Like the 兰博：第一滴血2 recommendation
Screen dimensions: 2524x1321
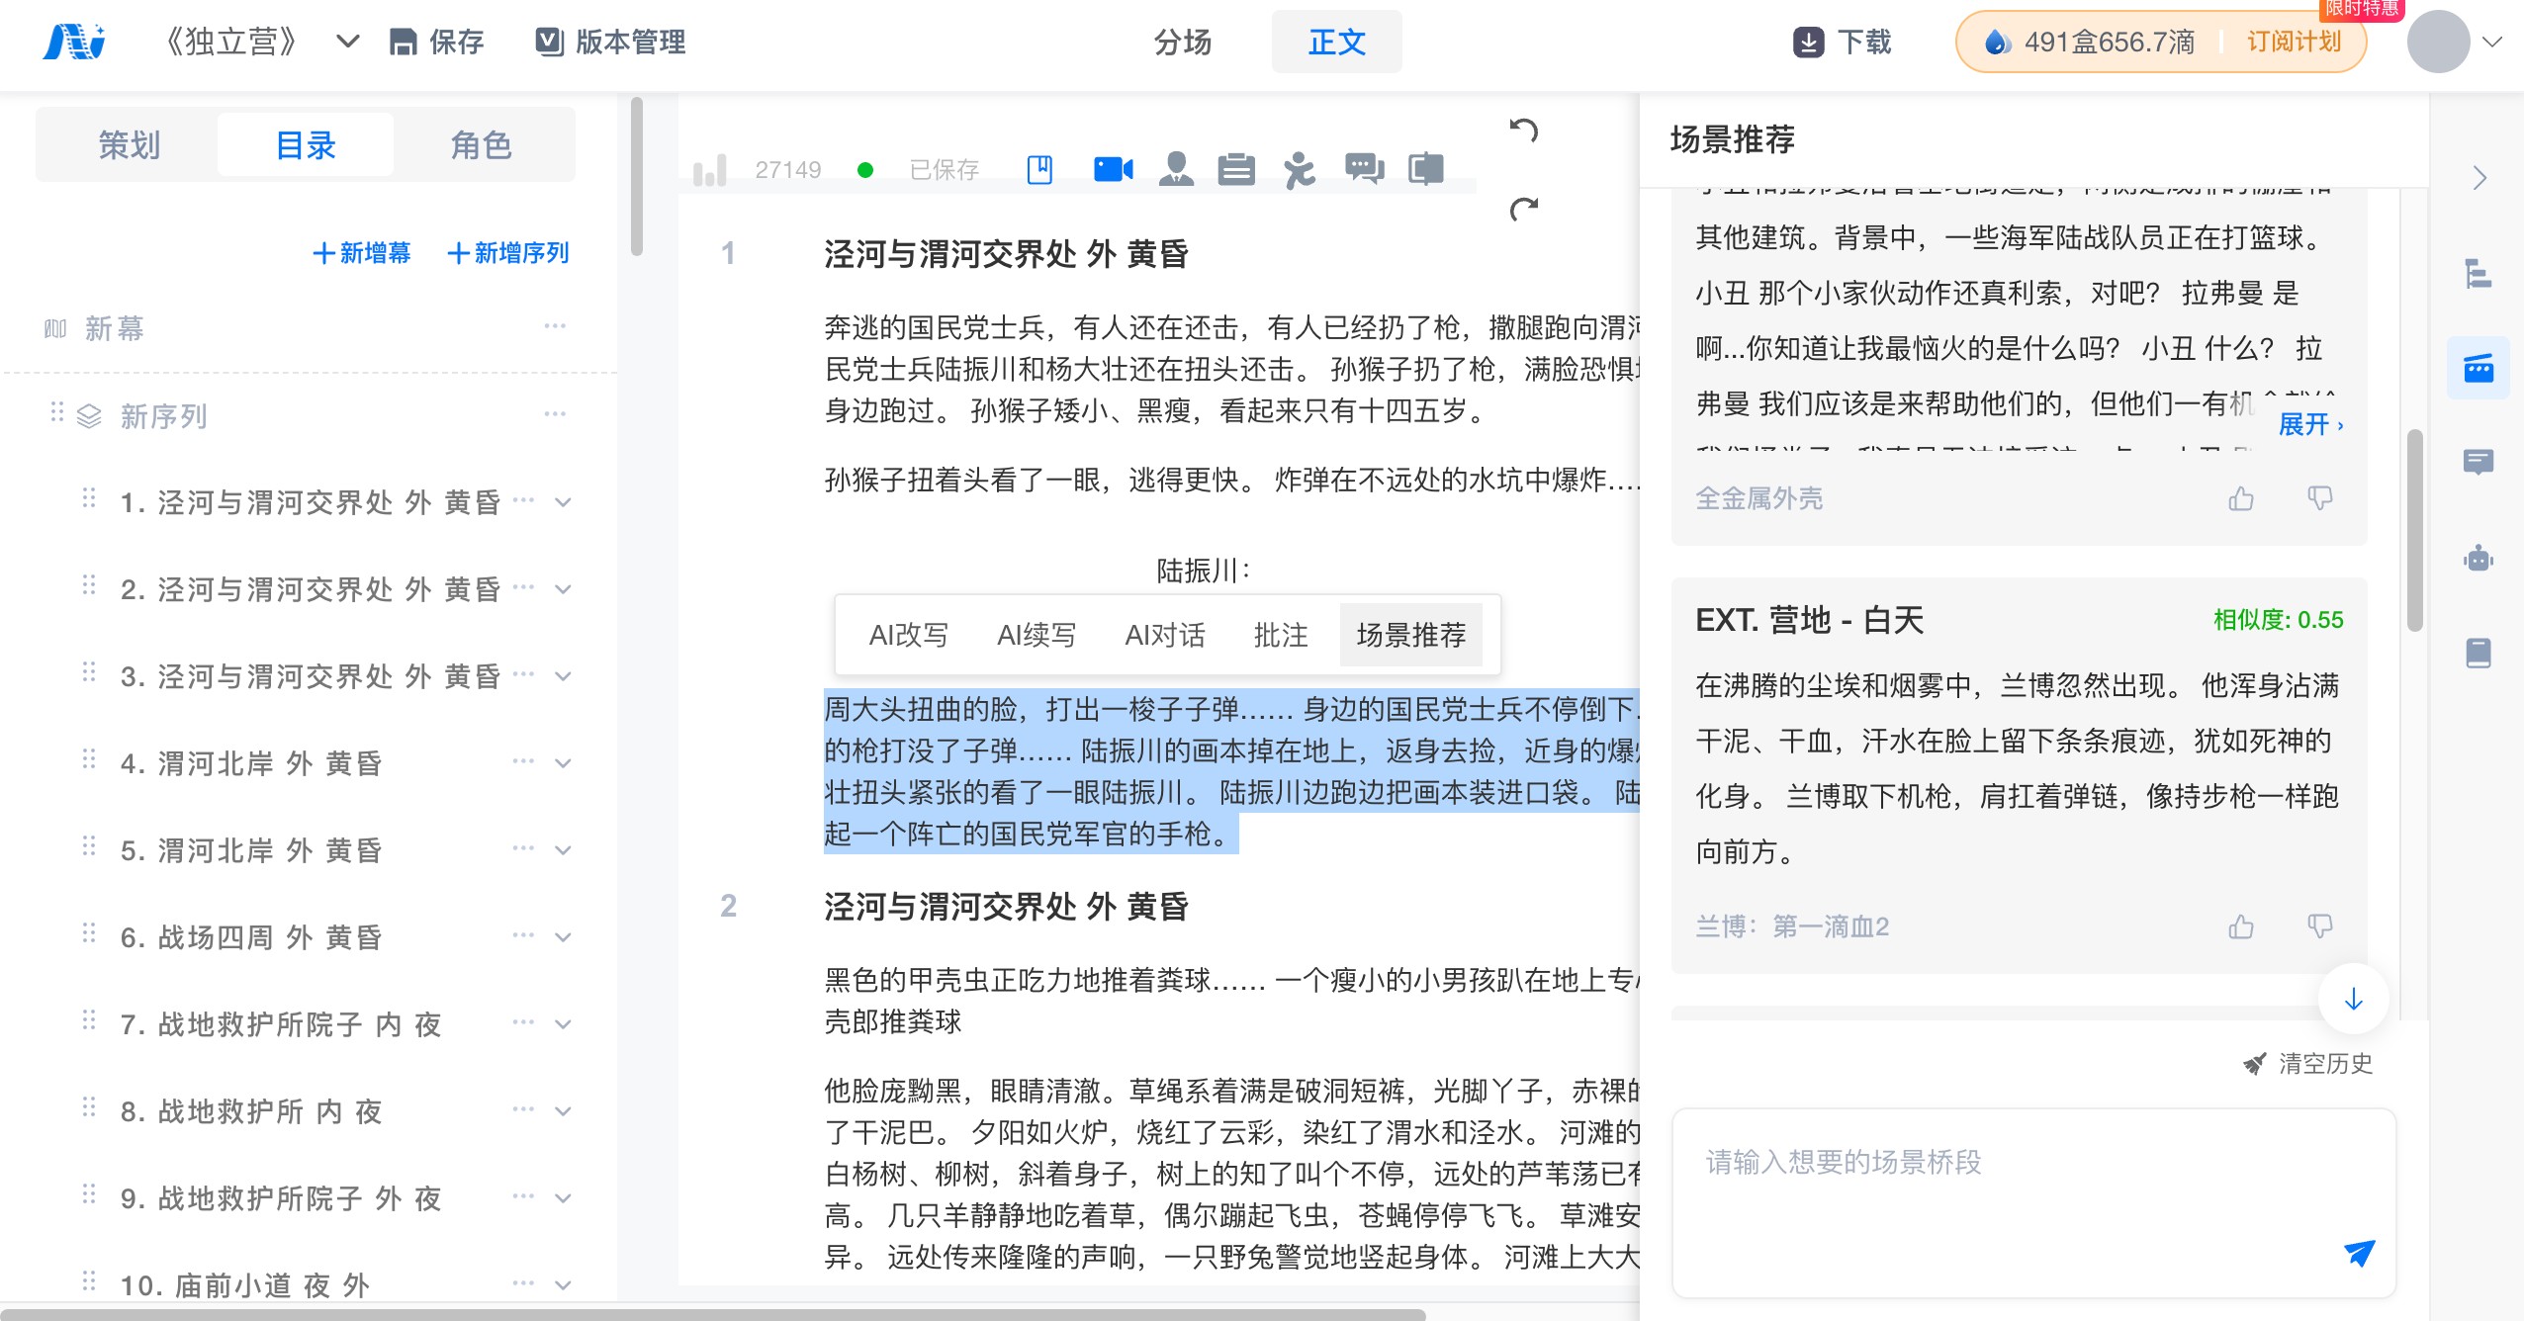point(2241,926)
